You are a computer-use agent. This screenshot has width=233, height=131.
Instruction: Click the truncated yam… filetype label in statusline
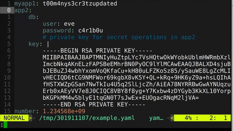point(156,118)
